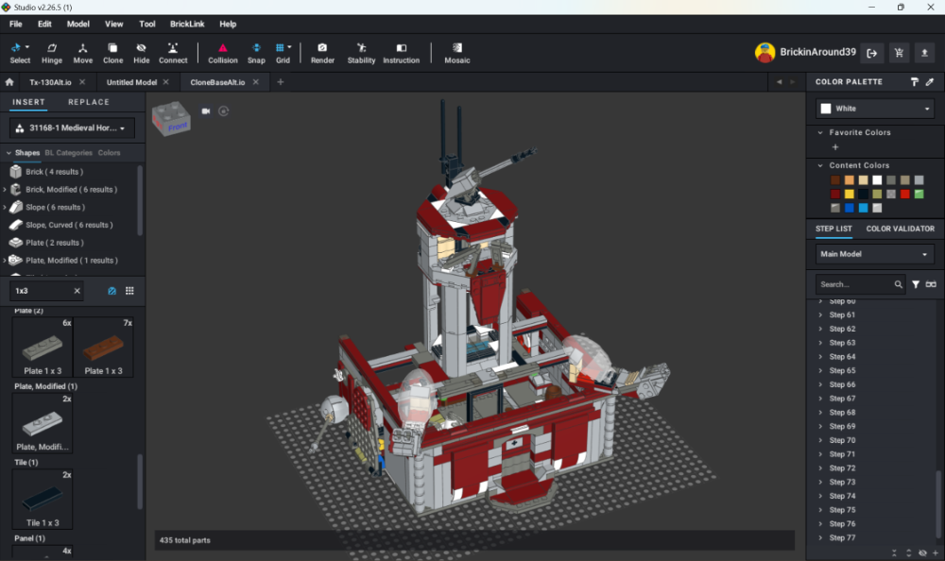Open the Edit menu

click(x=44, y=25)
